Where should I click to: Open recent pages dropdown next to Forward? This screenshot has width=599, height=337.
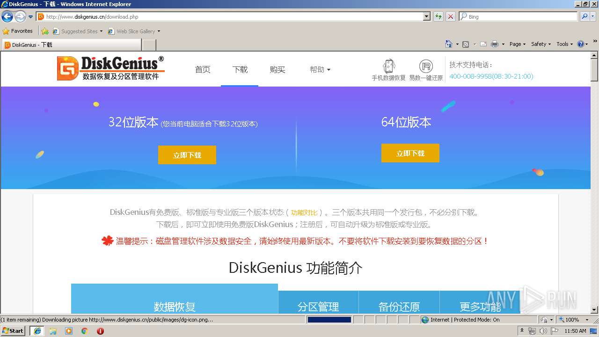click(x=31, y=17)
